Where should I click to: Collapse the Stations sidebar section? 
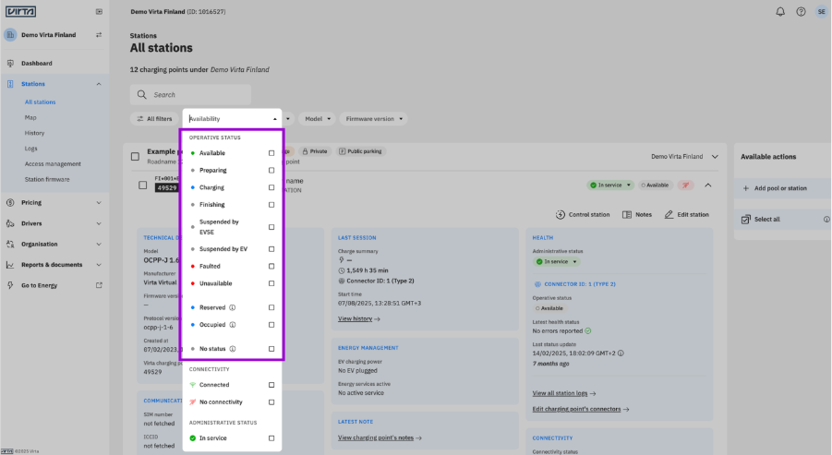coord(99,84)
